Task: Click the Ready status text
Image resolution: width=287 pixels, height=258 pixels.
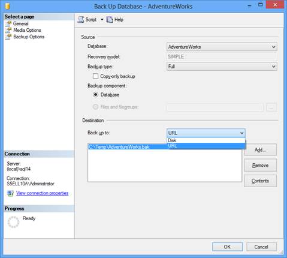Action: (29, 218)
